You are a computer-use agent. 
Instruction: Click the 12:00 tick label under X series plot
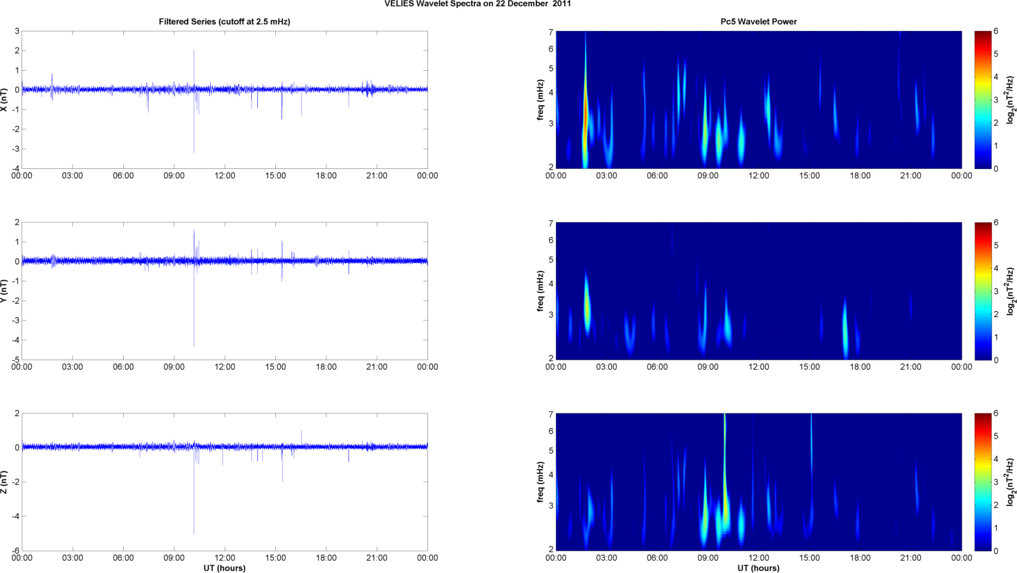point(225,176)
